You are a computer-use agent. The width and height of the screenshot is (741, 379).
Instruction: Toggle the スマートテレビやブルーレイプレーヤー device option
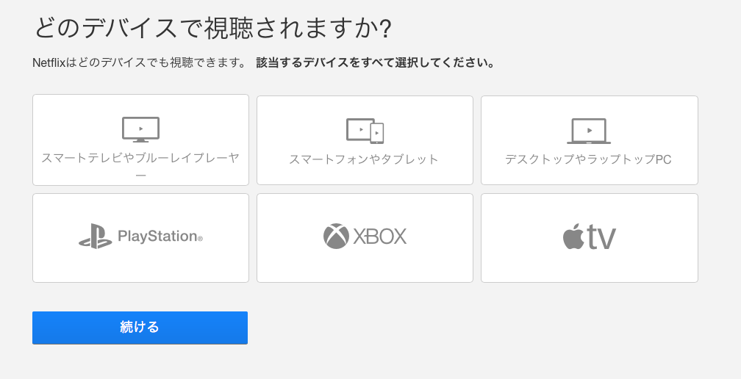click(x=141, y=140)
